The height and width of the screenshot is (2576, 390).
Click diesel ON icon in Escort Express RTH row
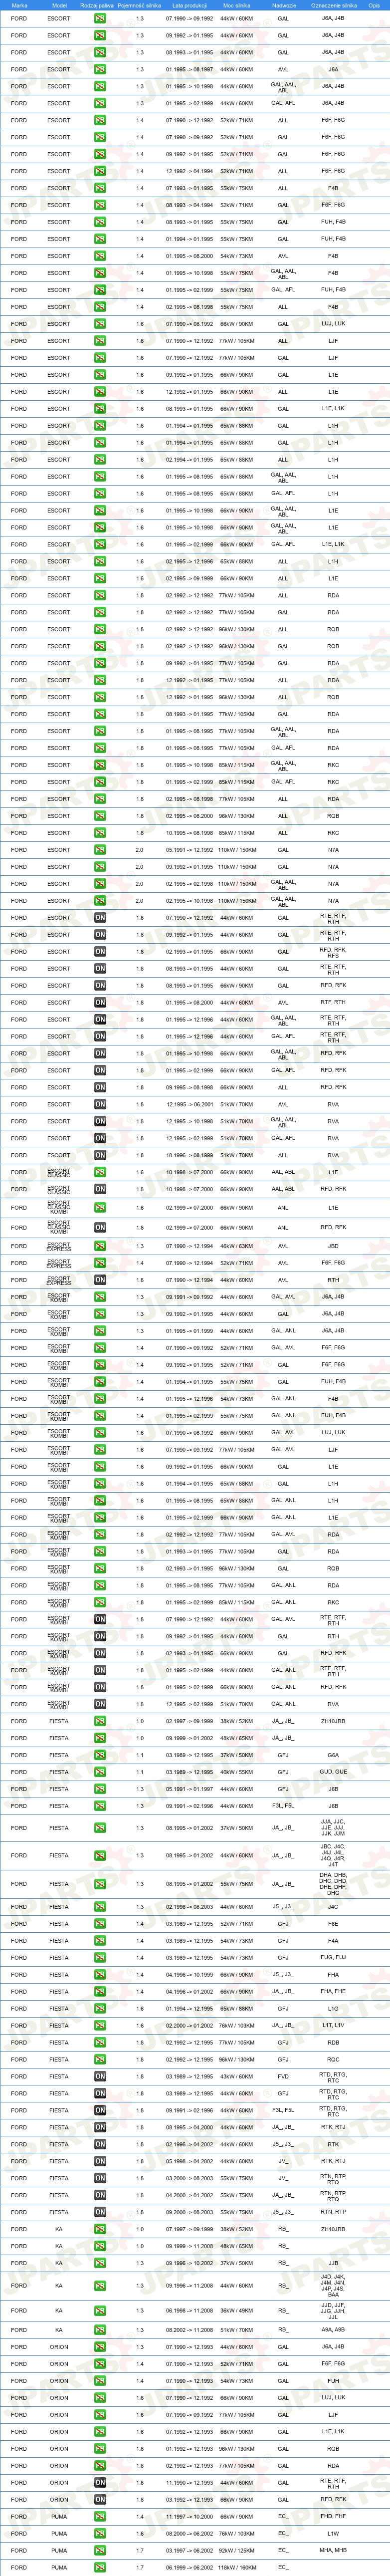tap(100, 1280)
